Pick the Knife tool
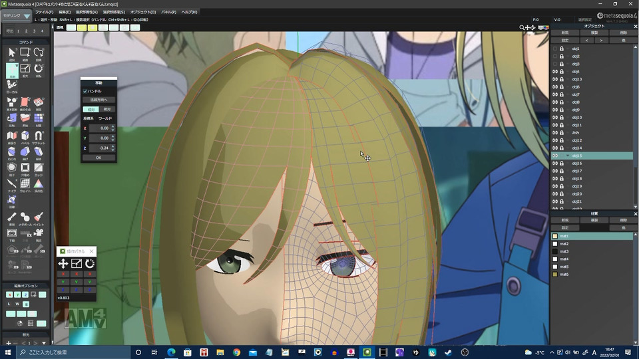The height and width of the screenshot is (359, 639). coord(12,184)
